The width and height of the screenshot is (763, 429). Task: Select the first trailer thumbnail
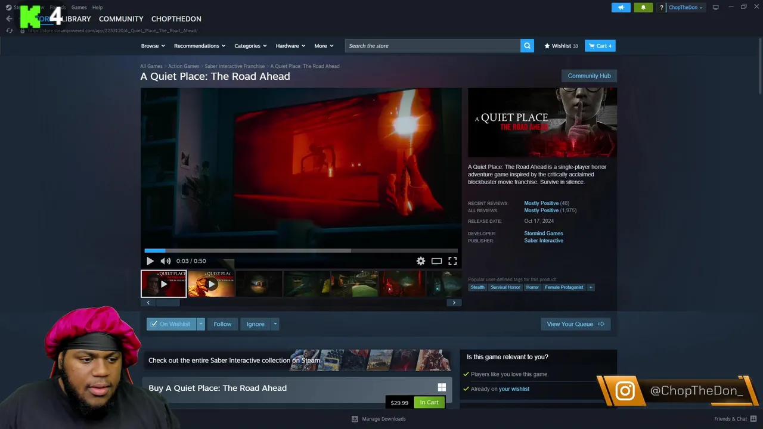[x=164, y=284]
